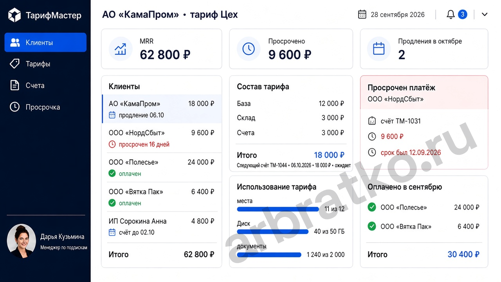The image size is (501, 282).
Task: Click the Диск usage progress bar
Action: pyautogui.click(x=273, y=231)
